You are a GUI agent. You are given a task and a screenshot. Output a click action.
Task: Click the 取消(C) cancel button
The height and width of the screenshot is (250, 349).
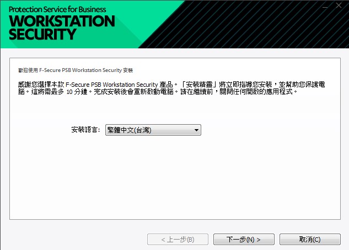[x=310, y=240]
